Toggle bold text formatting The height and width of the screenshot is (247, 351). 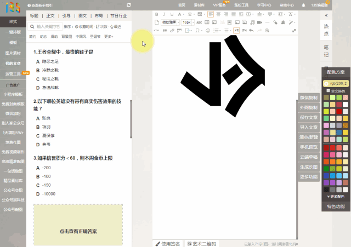[x=156, y=14]
